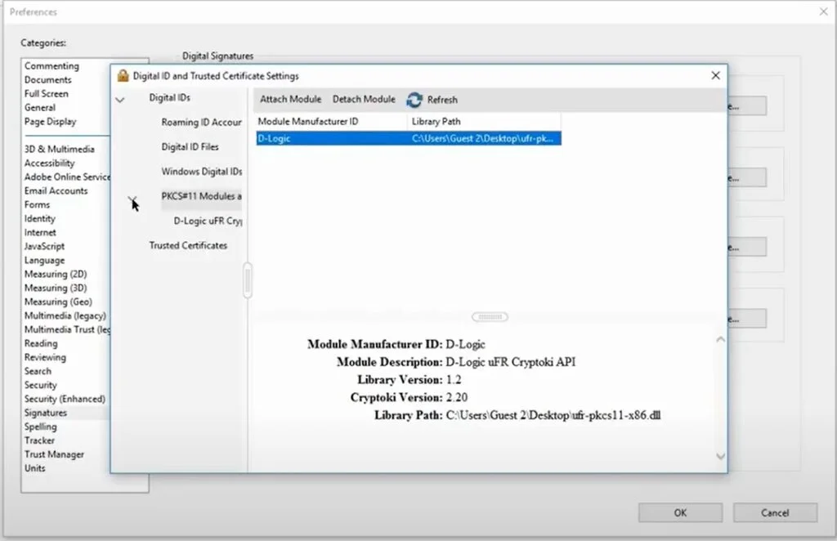The width and height of the screenshot is (837, 541).
Task: Select PKCS#11 Modules and Tokens item
Action: [x=201, y=196]
